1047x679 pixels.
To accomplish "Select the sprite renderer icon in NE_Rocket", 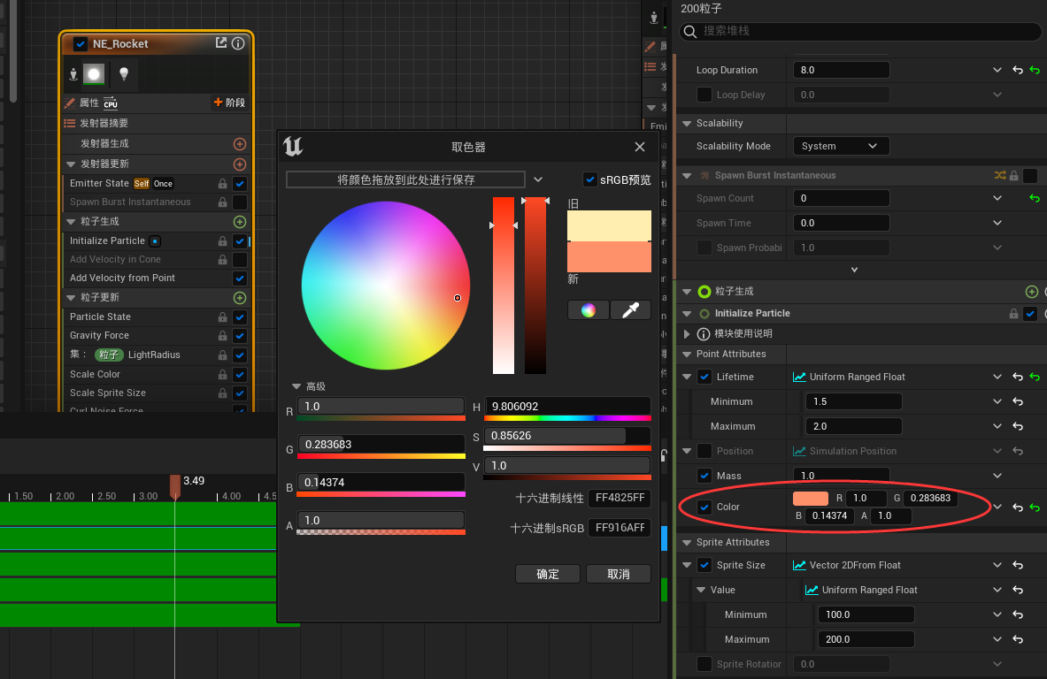I will 94,74.
